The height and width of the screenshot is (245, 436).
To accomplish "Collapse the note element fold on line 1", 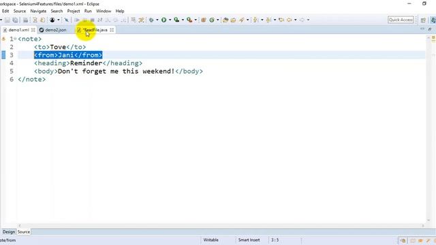I will click(x=15, y=39).
